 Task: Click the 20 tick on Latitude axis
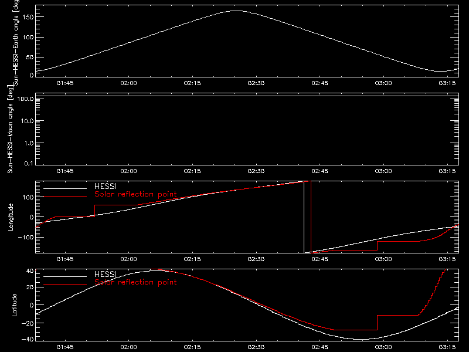point(30,287)
